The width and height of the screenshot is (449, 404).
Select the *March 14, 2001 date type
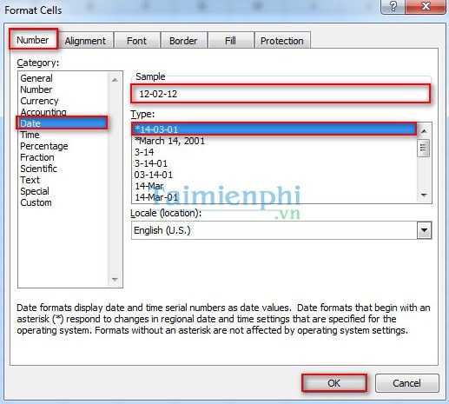pyautogui.click(x=169, y=141)
